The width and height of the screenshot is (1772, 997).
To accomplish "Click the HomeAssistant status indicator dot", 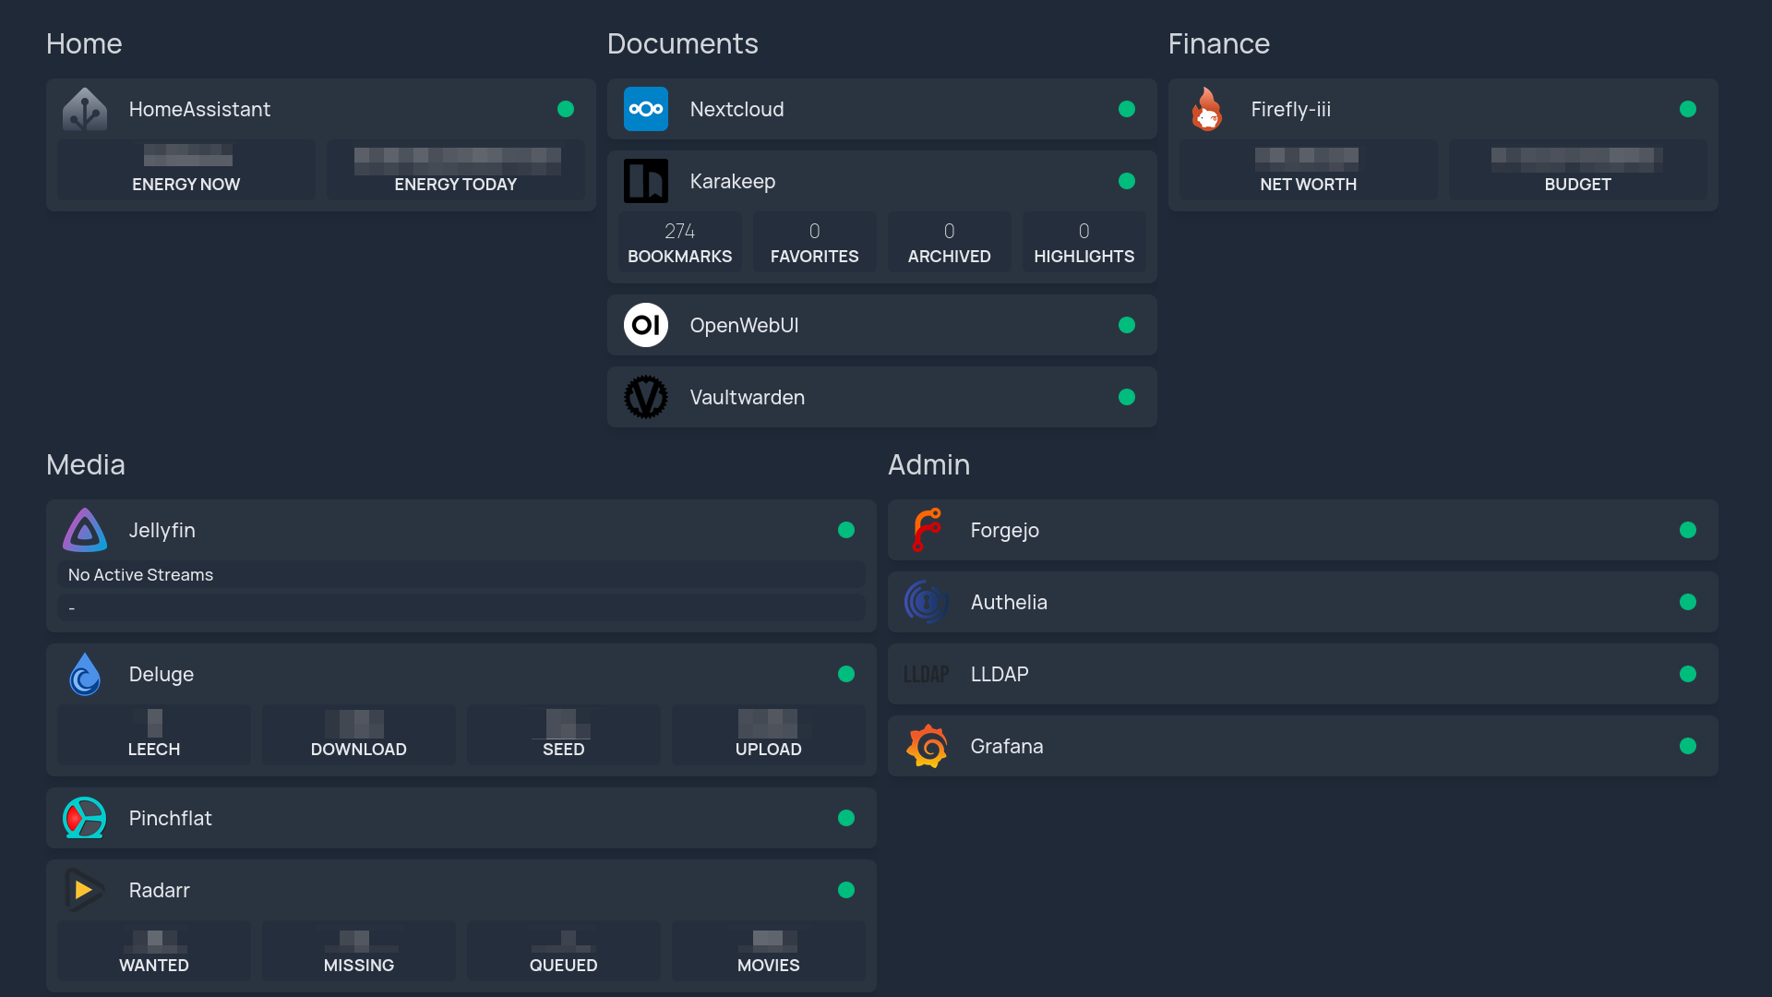I will click(566, 109).
